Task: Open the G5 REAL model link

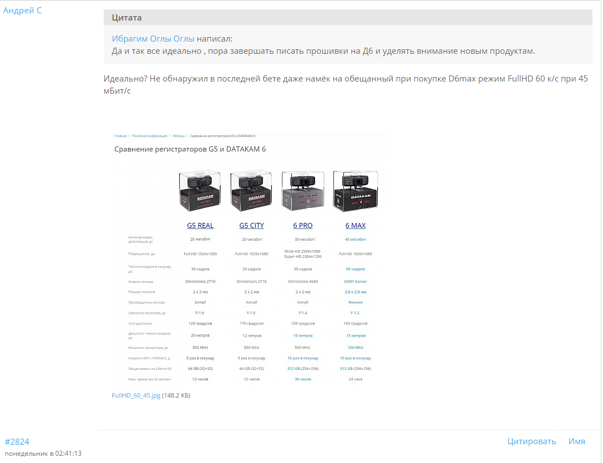Action: click(x=200, y=226)
